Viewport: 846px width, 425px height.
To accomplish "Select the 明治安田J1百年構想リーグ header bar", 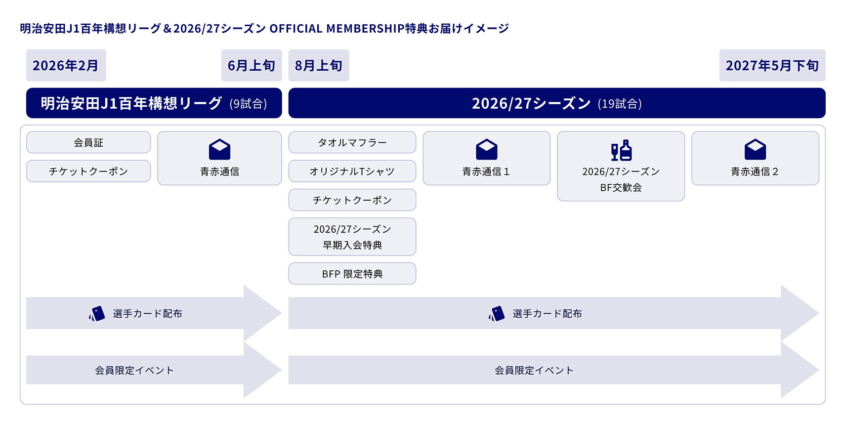I will (x=154, y=103).
